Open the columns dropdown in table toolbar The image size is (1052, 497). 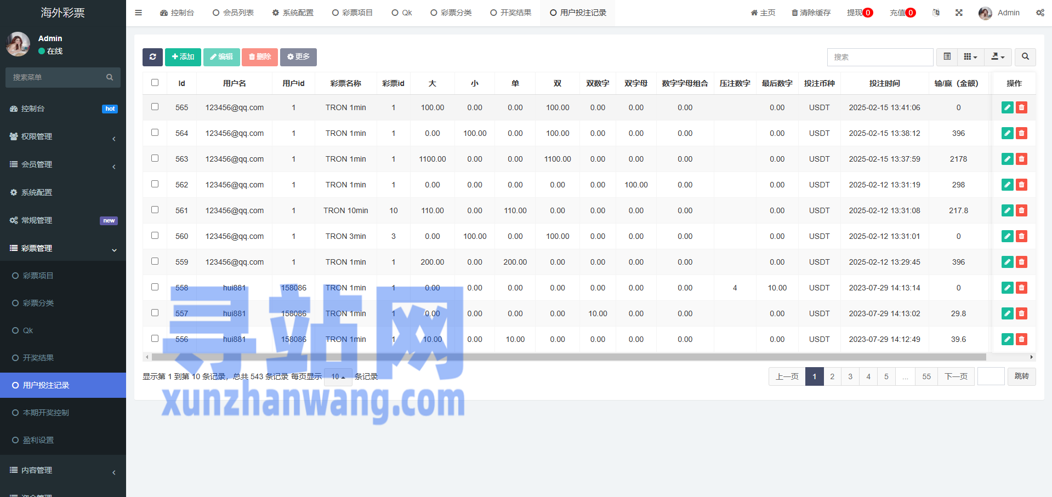click(x=970, y=57)
